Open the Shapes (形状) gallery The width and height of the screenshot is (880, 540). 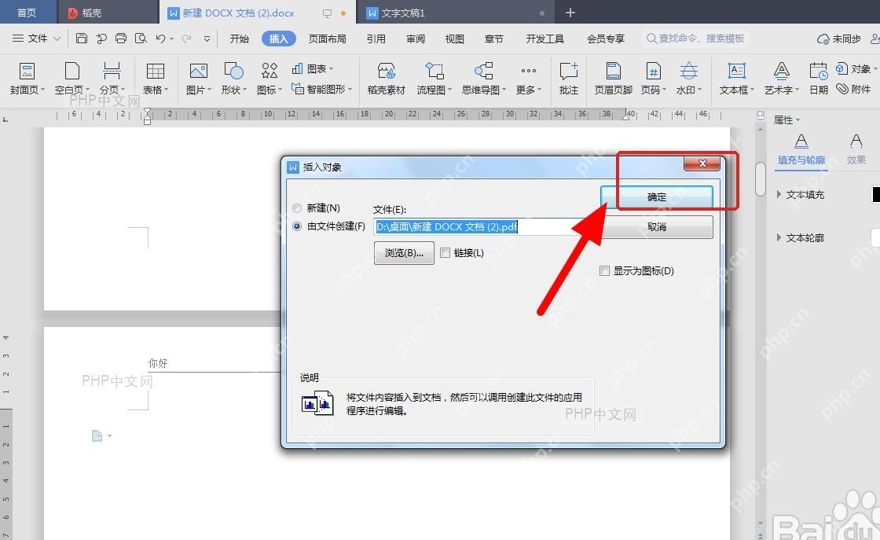tap(233, 78)
